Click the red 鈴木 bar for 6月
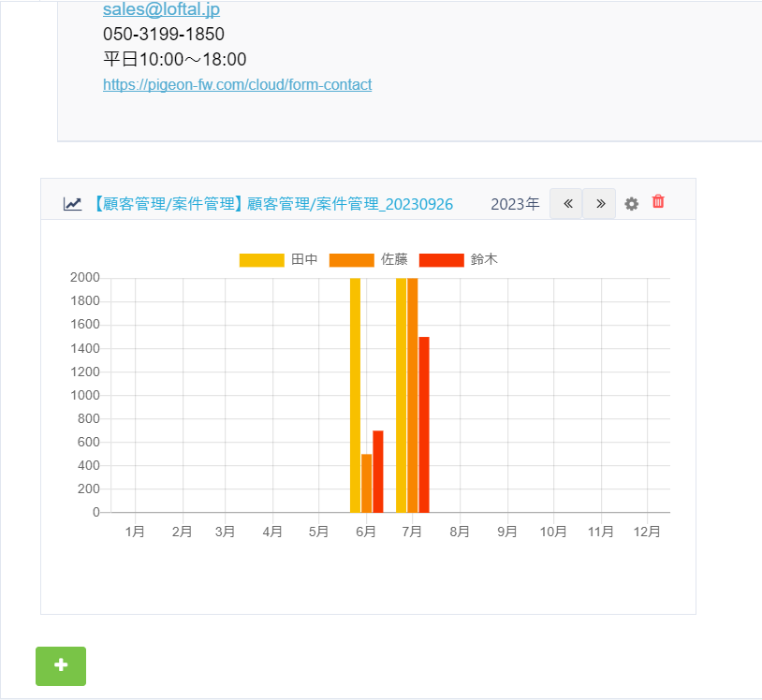The width and height of the screenshot is (762, 700). [x=378, y=472]
